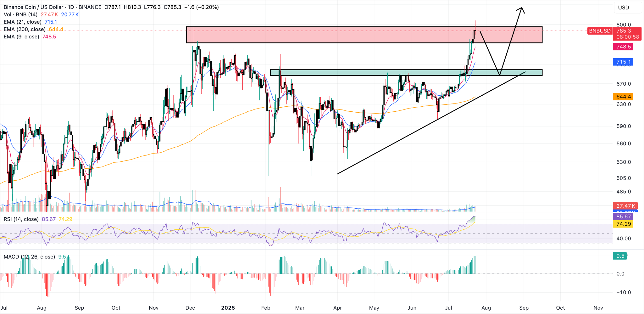This screenshot has width=644, height=314.
Task: Click the Jun label on time axis
Action: [x=412, y=308]
